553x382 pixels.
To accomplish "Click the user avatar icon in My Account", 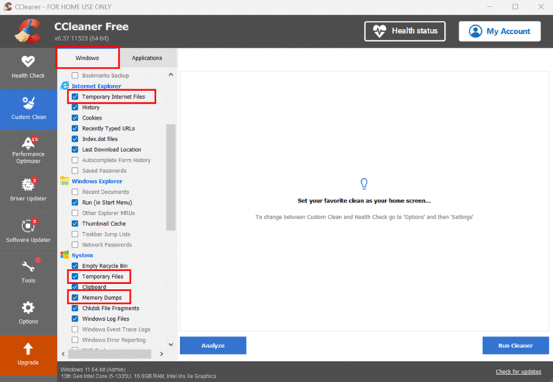I will click(475, 31).
